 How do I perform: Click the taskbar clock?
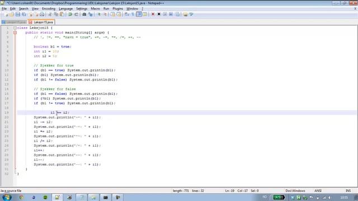[x=344, y=197]
